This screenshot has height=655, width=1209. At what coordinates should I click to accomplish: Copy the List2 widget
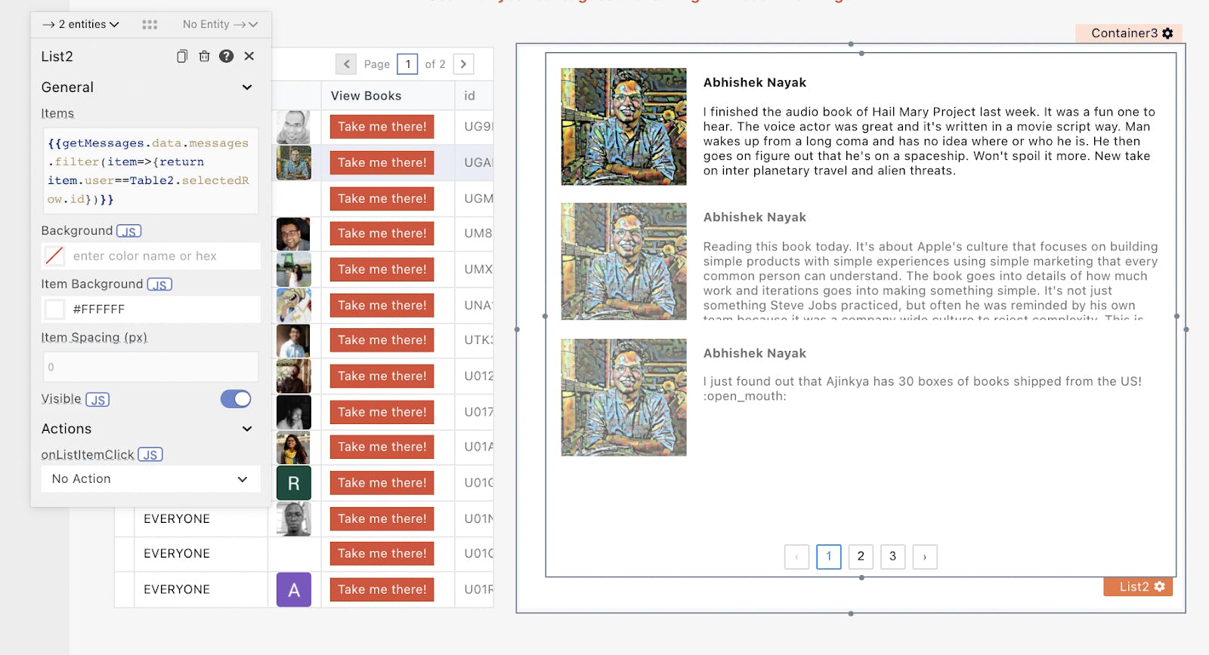182,57
